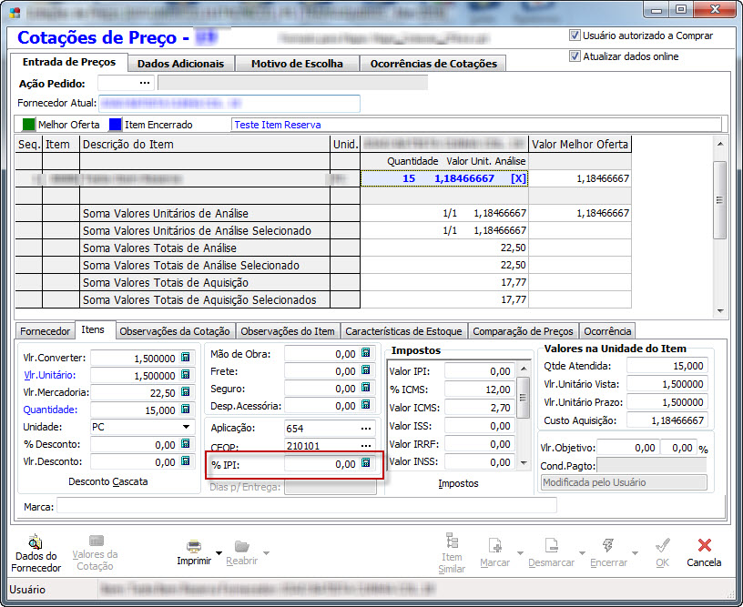Image resolution: width=743 pixels, height=607 pixels.
Task: Open calculator beside % IPI field
Action: [366, 463]
